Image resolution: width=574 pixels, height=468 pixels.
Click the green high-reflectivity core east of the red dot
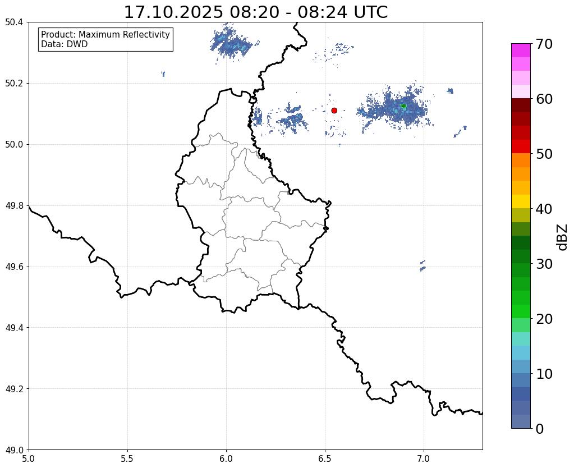[403, 106]
